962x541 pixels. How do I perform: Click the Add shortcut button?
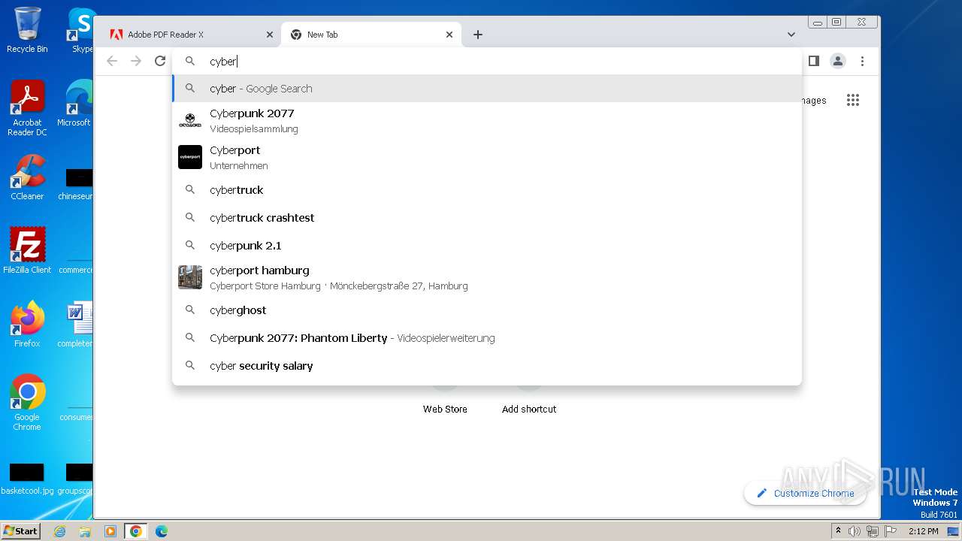tap(529, 409)
